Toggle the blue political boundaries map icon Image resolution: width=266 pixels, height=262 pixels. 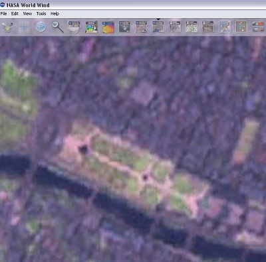(x=225, y=27)
